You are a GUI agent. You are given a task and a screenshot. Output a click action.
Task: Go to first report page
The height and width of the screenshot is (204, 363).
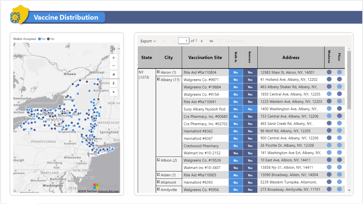point(164,41)
